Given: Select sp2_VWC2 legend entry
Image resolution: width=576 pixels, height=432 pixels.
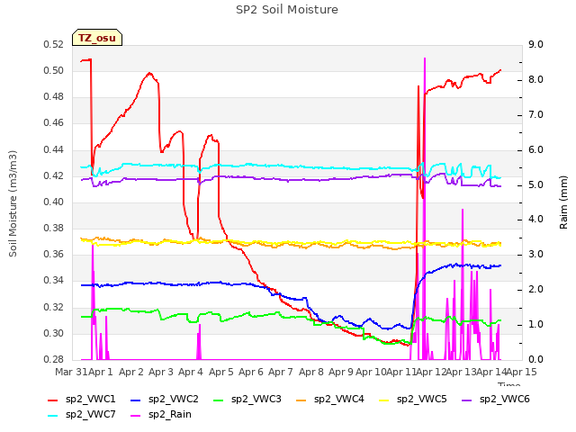Looking at the screenshot, I should [164, 400].
